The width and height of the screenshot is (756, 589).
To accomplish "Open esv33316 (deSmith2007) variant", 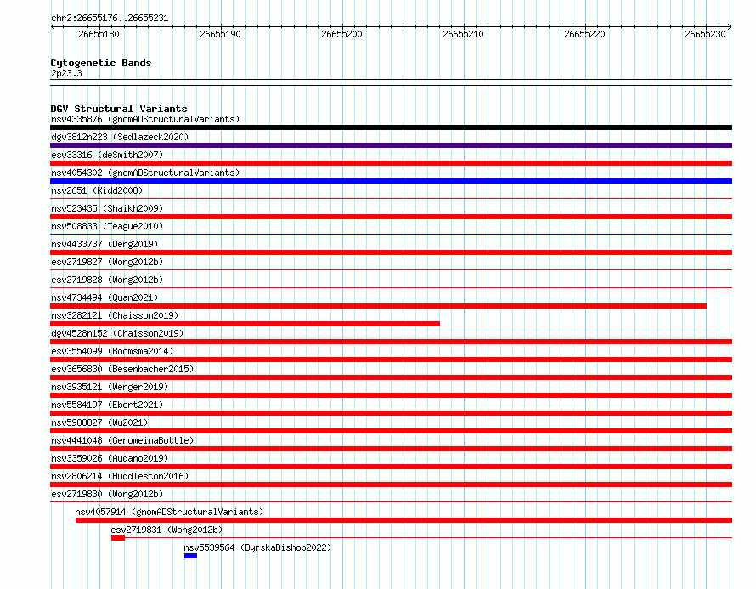I will tap(107, 155).
